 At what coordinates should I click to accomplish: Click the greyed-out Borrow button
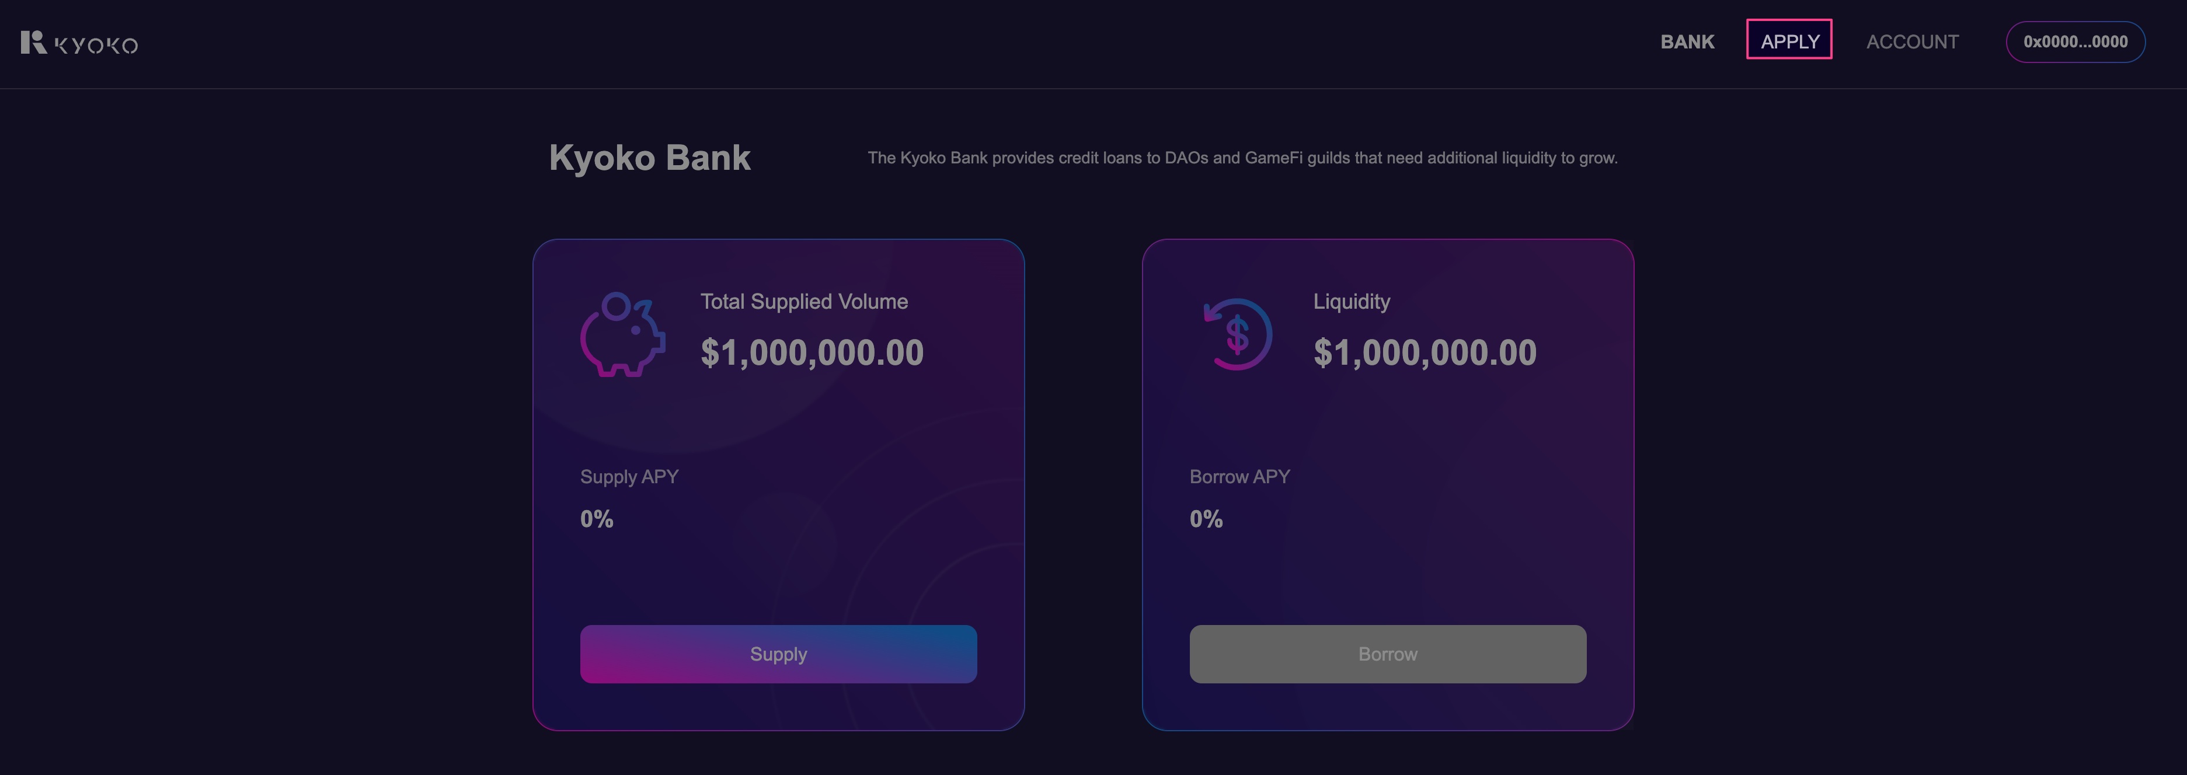tap(1387, 654)
